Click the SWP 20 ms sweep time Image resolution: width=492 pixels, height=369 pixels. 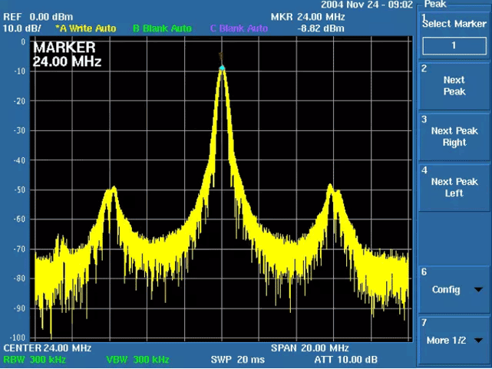[237, 359]
